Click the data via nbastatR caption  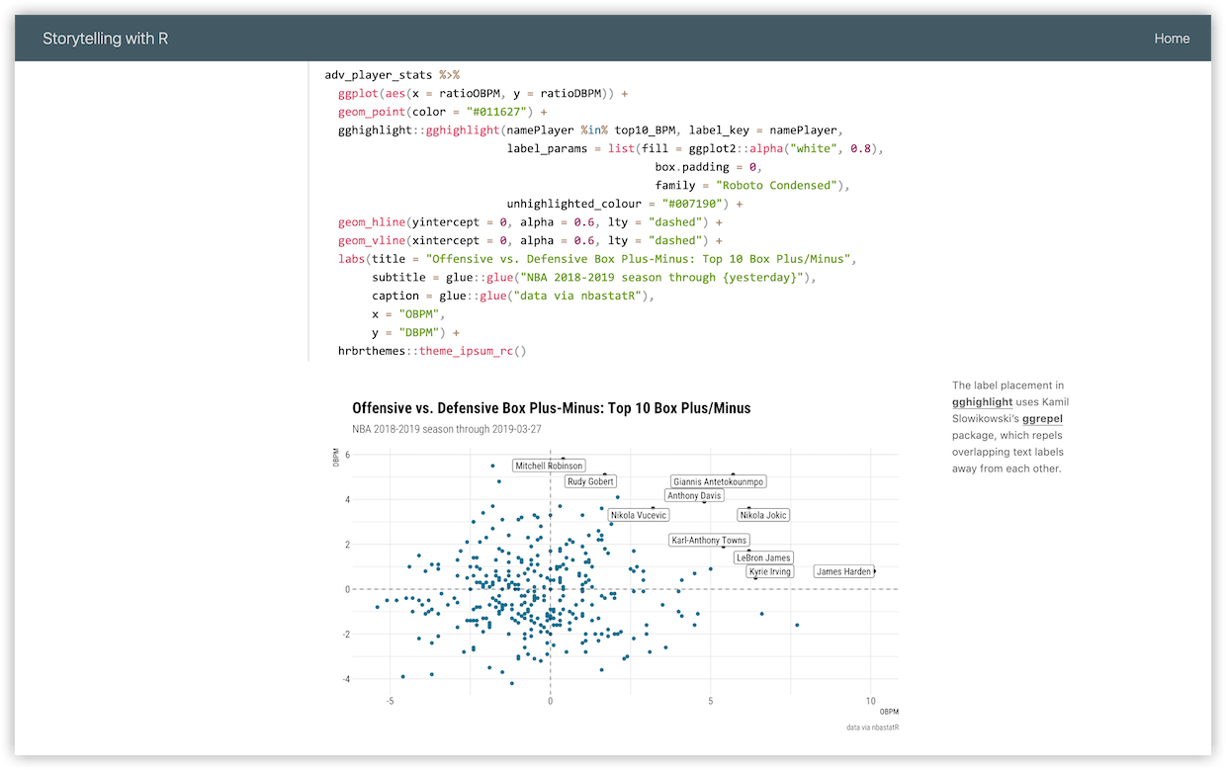870,726
